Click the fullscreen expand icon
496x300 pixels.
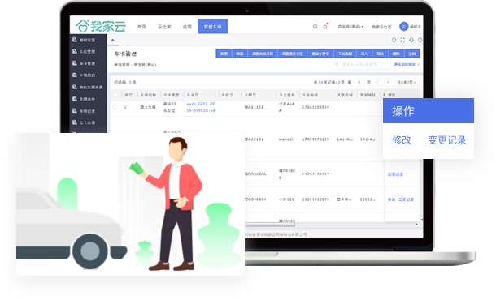(402, 40)
